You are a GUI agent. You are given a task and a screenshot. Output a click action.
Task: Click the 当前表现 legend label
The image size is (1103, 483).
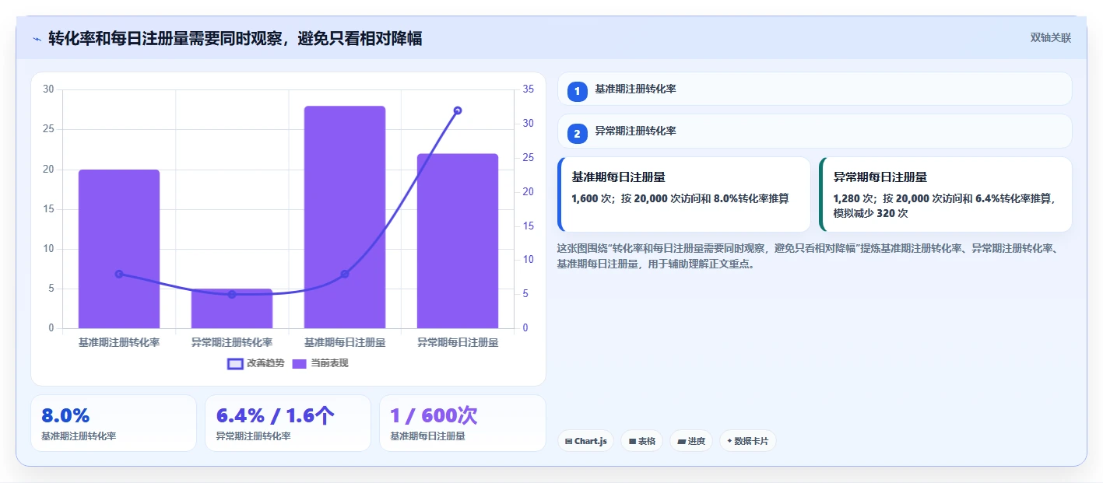click(329, 363)
